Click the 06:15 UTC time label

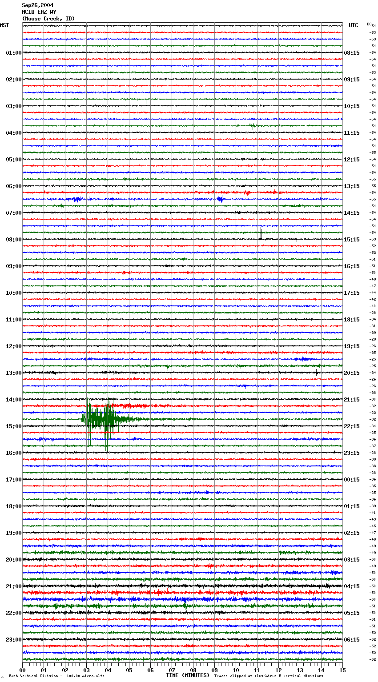(352, 640)
